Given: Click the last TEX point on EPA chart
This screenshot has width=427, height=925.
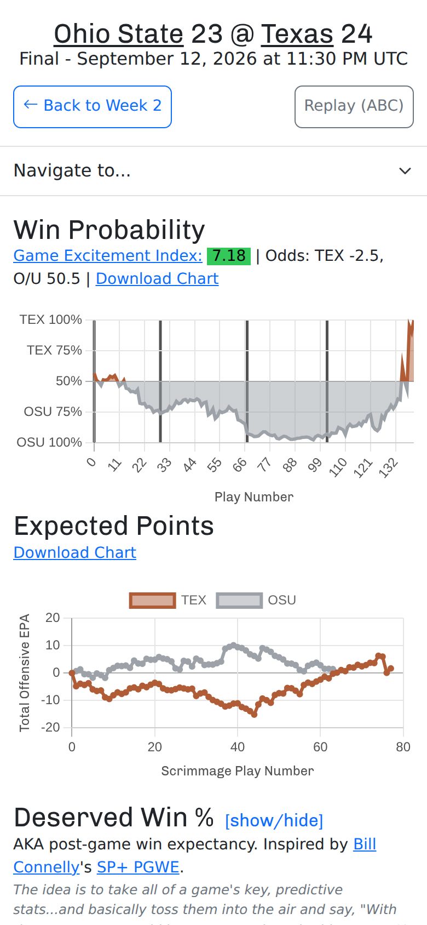Looking at the screenshot, I should tap(391, 669).
